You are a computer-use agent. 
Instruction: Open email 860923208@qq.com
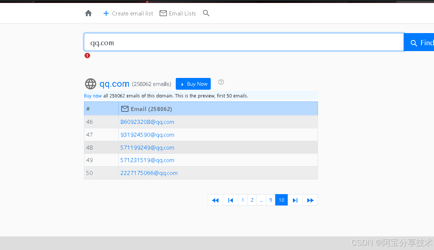(147, 122)
